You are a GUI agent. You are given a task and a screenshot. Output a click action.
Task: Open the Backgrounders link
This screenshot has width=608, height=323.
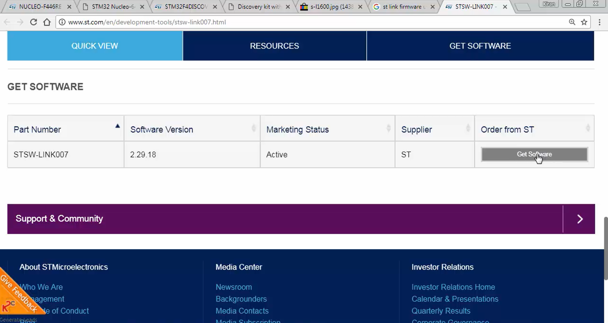pos(241,299)
